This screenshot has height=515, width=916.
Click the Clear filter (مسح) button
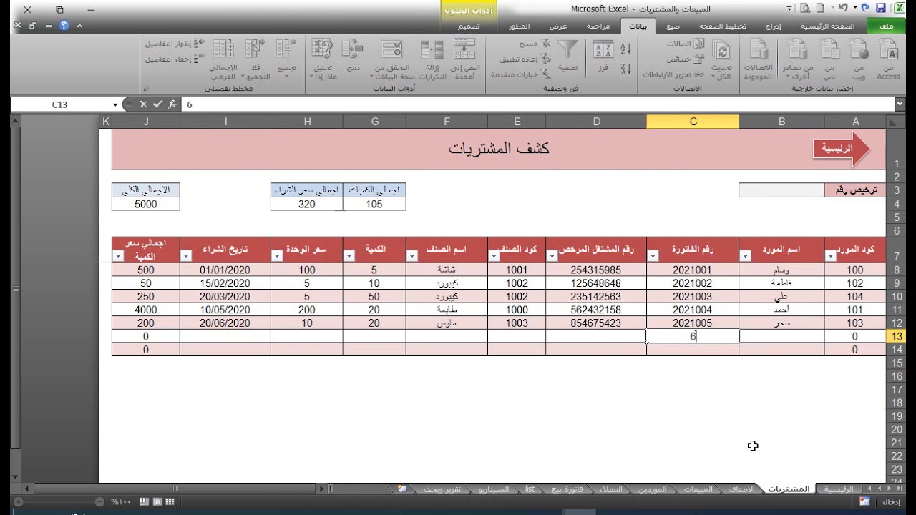536,44
